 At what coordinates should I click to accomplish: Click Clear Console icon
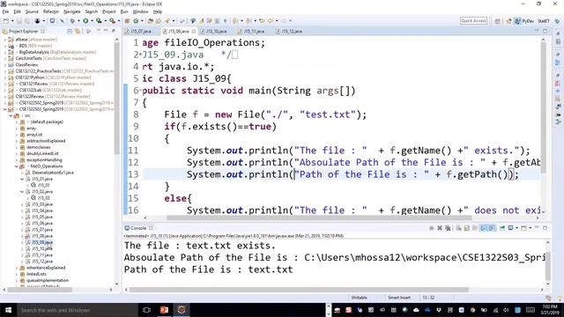pyautogui.click(x=458, y=228)
